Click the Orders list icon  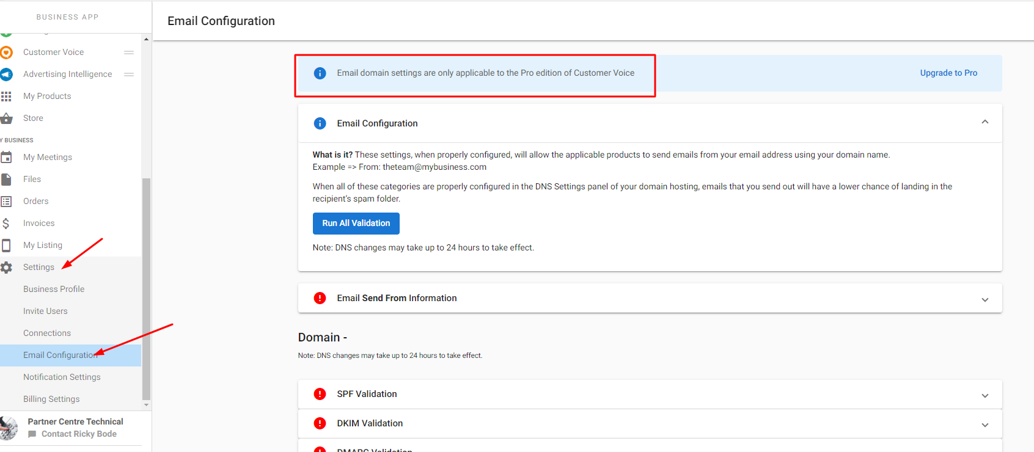click(x=6, y=202)
